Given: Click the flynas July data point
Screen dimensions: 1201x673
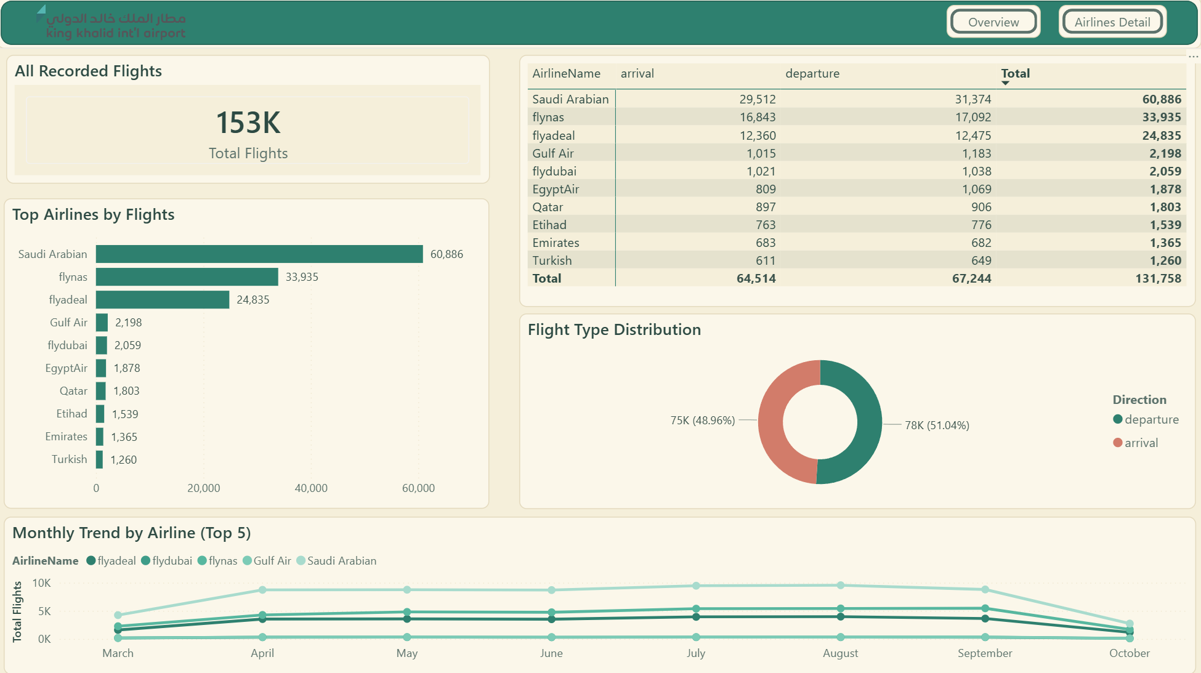Looking at the screenshot, I should [695, 608].
